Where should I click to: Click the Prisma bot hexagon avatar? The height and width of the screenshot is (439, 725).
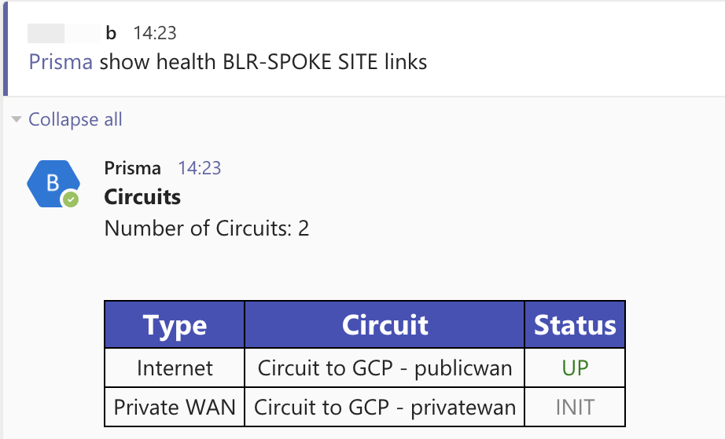tap(52, 184)
